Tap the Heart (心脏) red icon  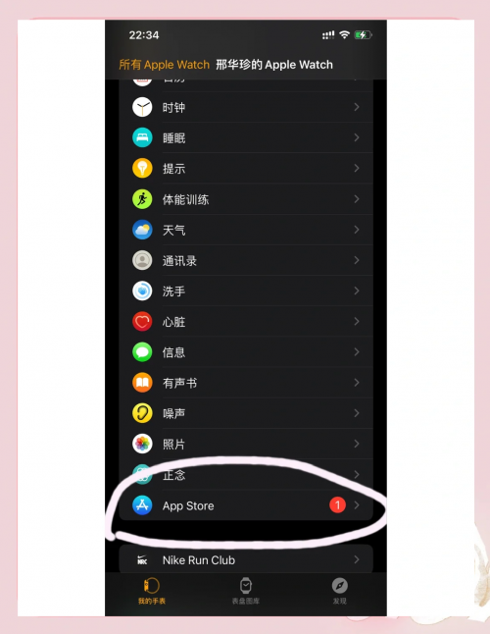tap(142, 322)
